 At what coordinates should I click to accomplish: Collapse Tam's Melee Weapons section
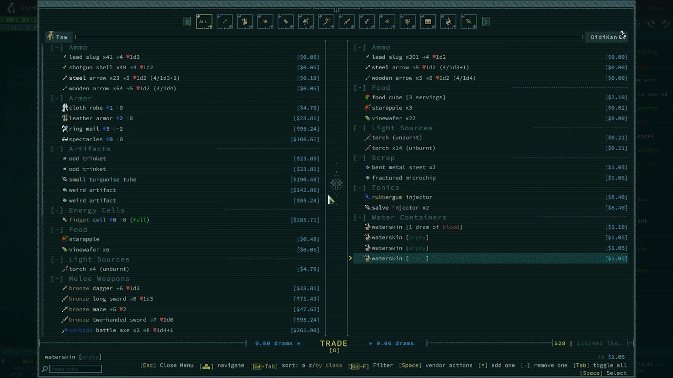point(57,279)
